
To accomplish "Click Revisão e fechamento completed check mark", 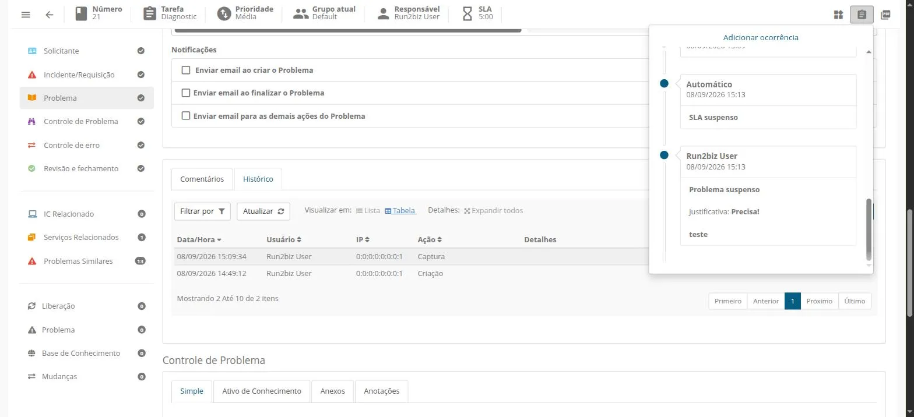I will coord(140,168).
